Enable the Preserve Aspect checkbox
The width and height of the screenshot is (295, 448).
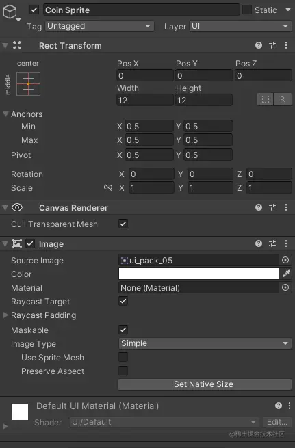pos(123,371)
